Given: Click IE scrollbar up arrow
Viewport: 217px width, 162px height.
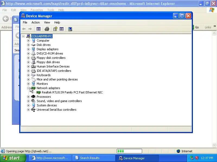Looking at the screenshot, I should (x=214, y=33).
